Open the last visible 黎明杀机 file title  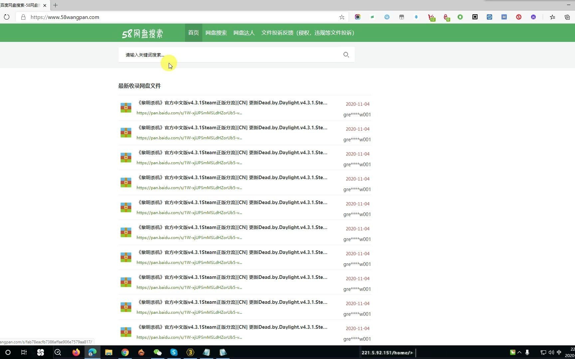click(233, 327)
